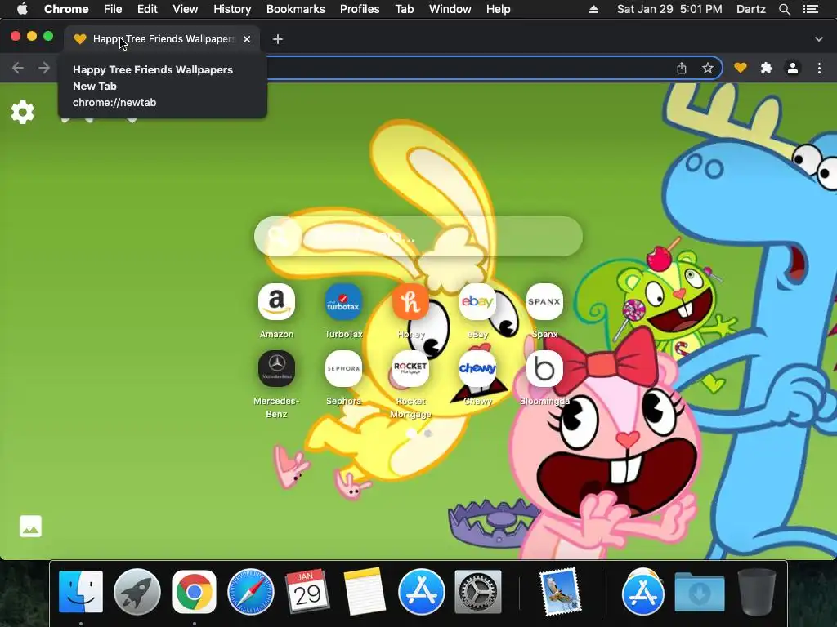Screen dimensions: 837x627
Task: Open the Honey shortcut icon
Action: tap(410, 302)
